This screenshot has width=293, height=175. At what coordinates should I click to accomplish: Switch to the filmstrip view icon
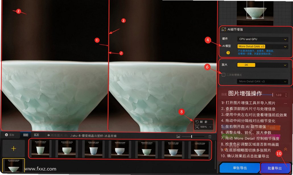click(x=36, y=135)
